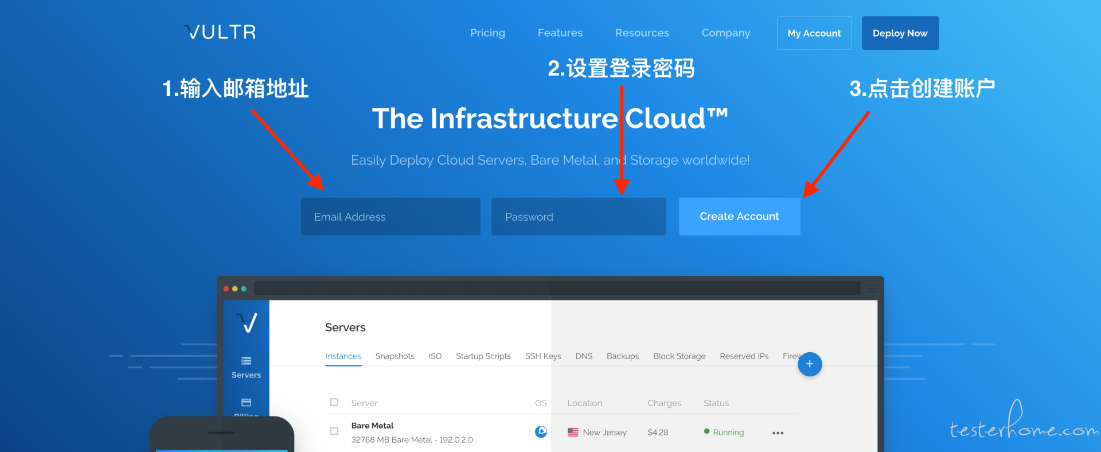Click the US flag by New Jersey

click(573, 432)
